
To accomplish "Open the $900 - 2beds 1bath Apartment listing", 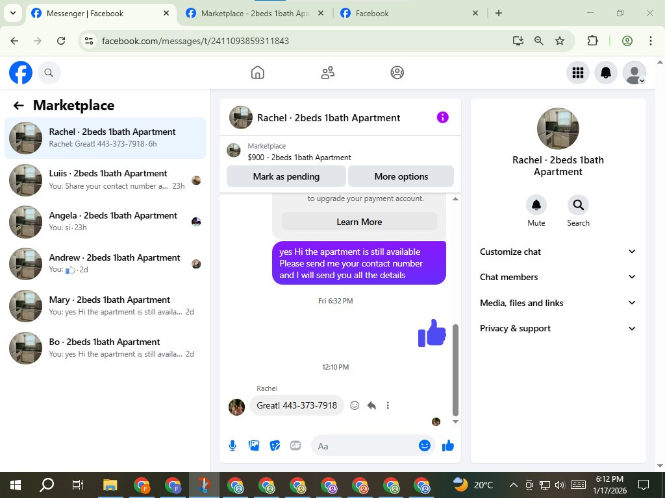I will coord(299,158).
